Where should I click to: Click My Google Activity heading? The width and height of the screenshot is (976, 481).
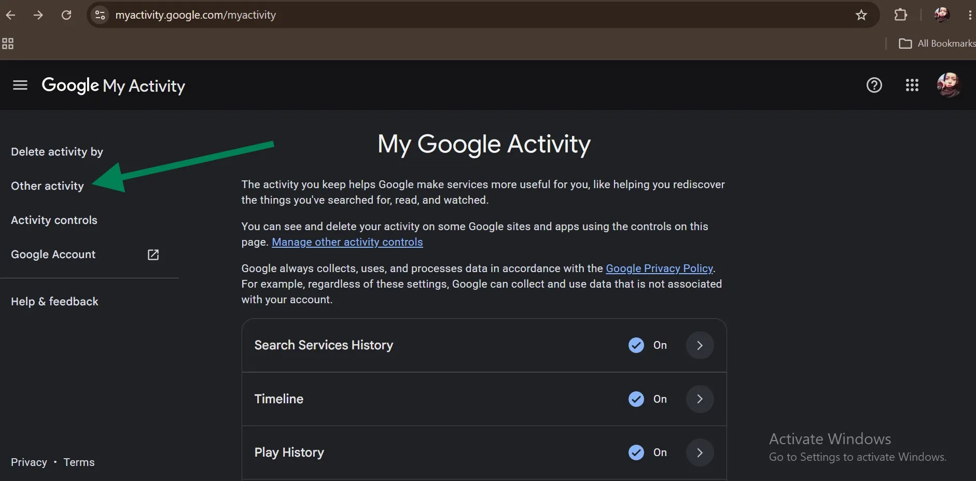coord(484,144)
